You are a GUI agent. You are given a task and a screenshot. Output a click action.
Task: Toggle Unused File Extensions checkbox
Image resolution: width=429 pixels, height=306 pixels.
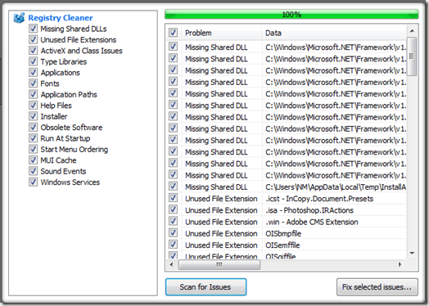pyautogui.click(x=33, y=39)
